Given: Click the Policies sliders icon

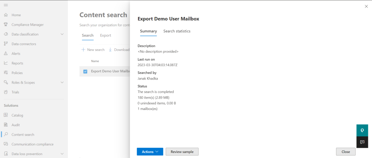Looking at the screenshot, I should pyautogui.click(x=6, y=73).
